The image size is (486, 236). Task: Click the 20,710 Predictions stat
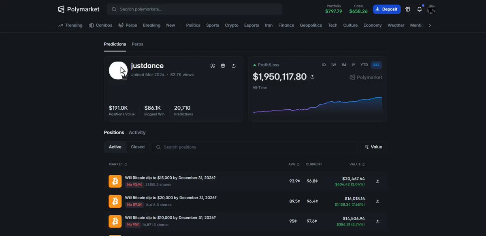tap(183, 111)
